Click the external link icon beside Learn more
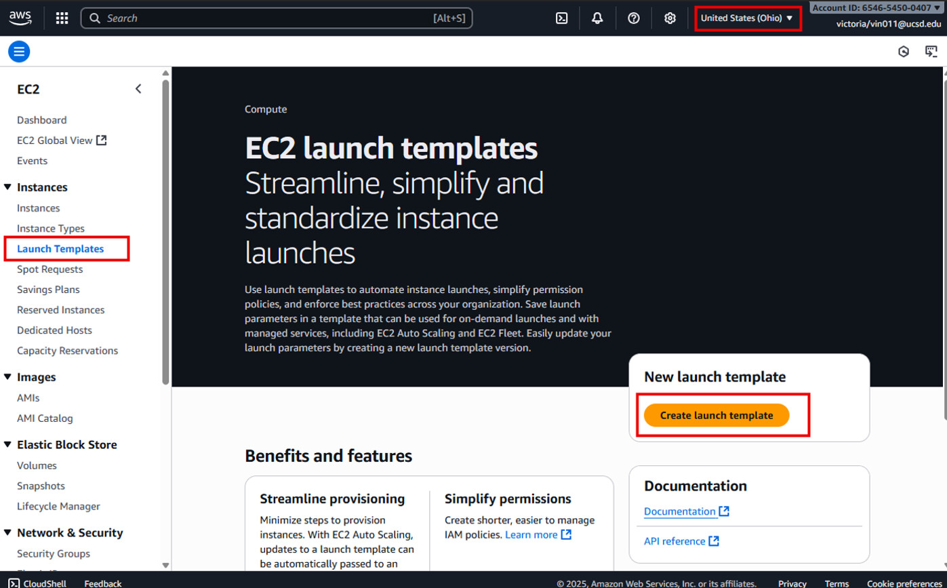This screenshot has height=588, width=947. pos(566,534)
